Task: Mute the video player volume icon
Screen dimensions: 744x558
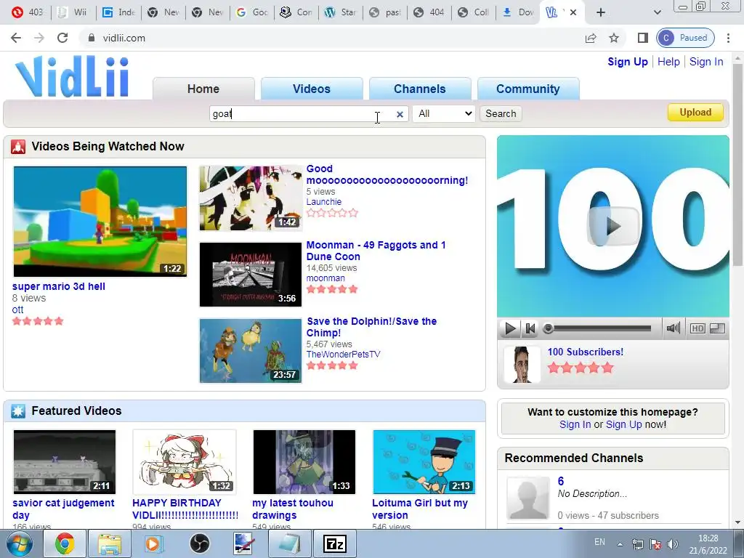Action: [673, 328]
